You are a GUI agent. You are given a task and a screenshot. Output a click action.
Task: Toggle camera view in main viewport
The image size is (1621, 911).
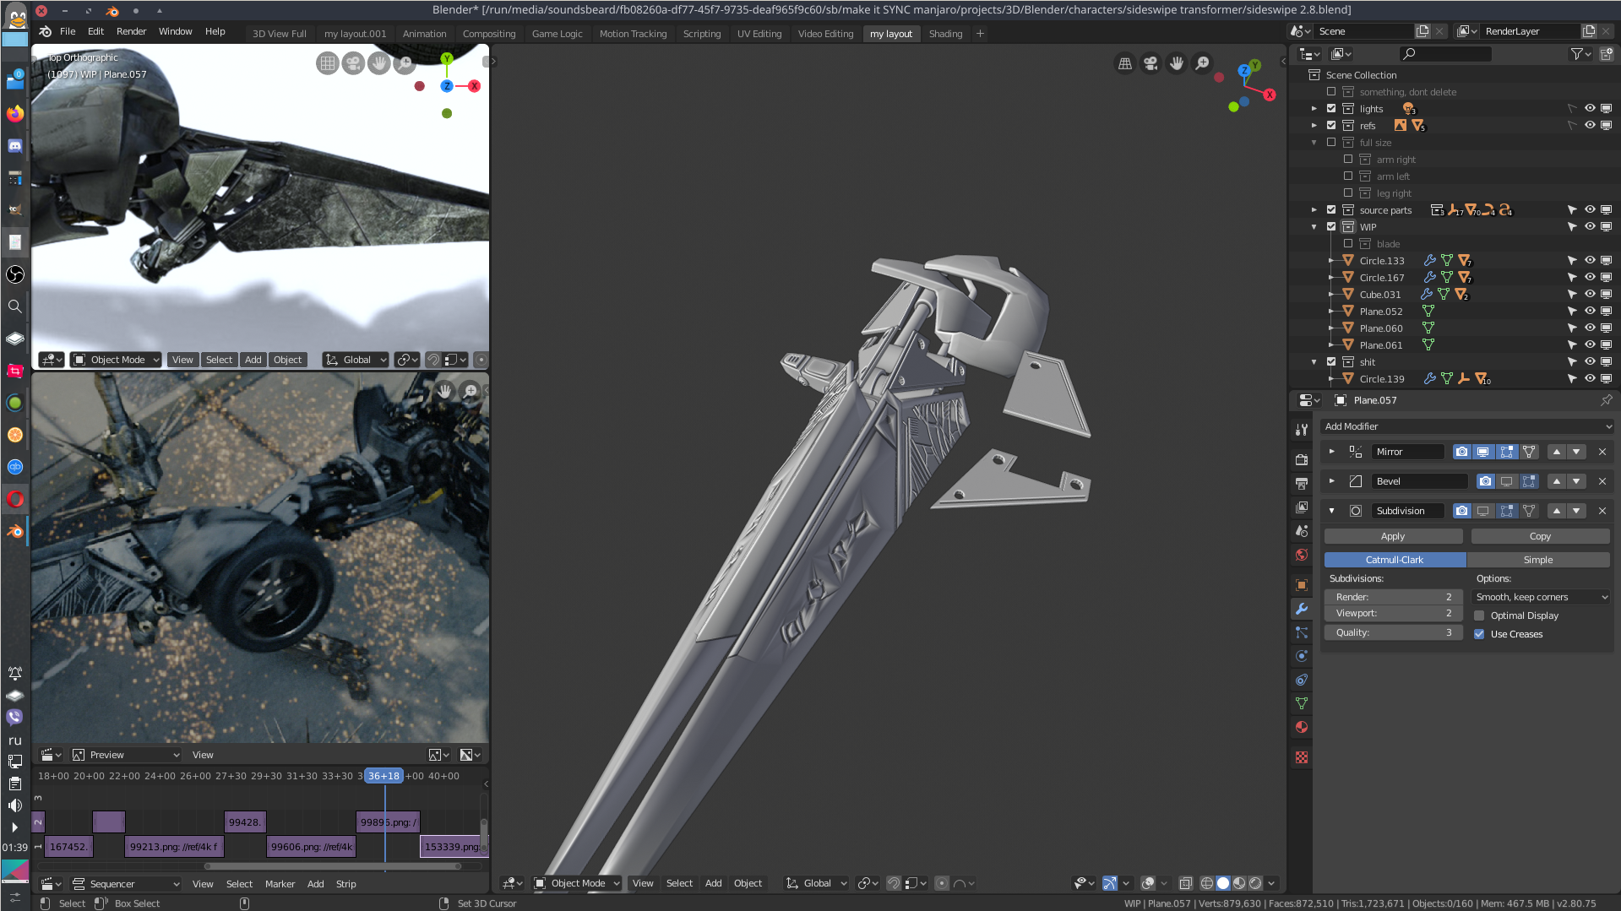tap(1150, 63)
